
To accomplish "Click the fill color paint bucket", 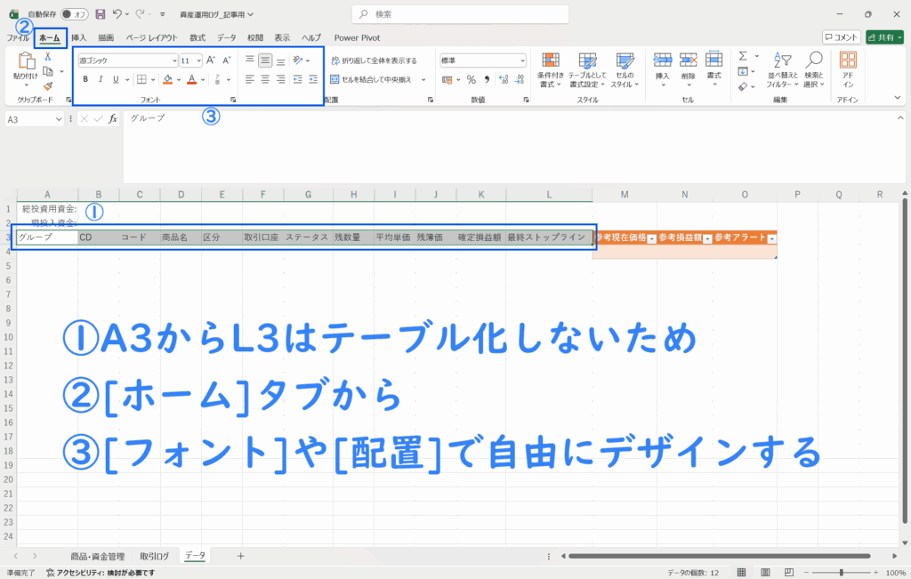I will [167, 79].
